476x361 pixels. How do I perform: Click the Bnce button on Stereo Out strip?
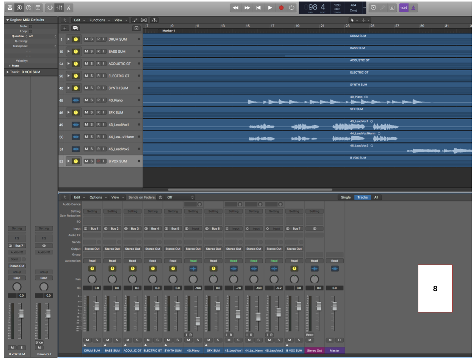coord(310,335)
